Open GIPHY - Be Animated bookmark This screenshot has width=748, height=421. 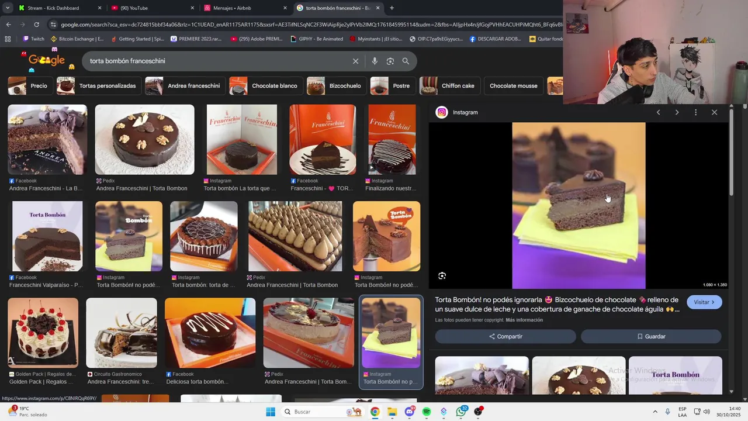click(x=317, y=39)
